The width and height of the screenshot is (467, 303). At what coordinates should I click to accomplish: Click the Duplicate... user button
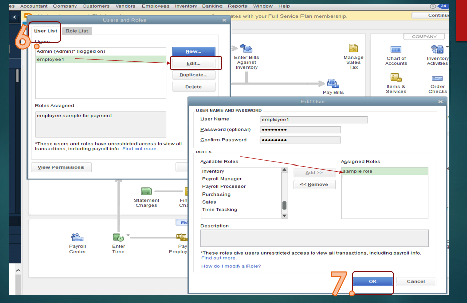194,75
